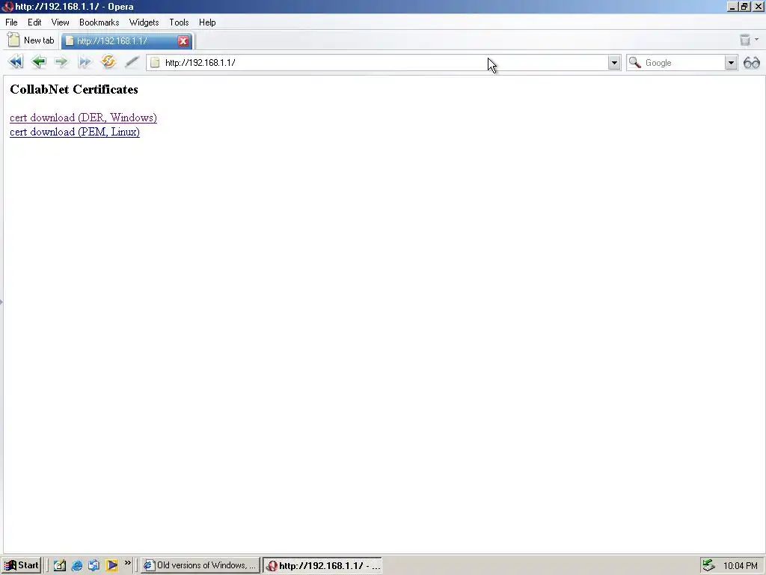Click the page icon in address field
This screenshot has width=766, height=575.
pyautogui.click(x=155, y=63)
